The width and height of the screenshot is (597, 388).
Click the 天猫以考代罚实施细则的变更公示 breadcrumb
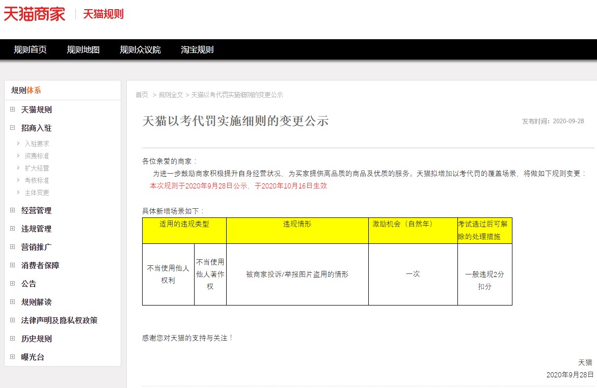(237, 95)
